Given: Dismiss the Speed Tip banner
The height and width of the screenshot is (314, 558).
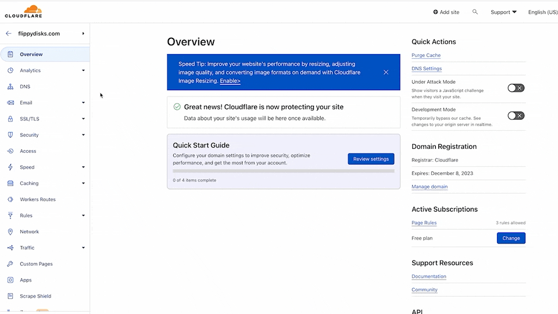Looking at the screenshot, I should pos(386,72).
